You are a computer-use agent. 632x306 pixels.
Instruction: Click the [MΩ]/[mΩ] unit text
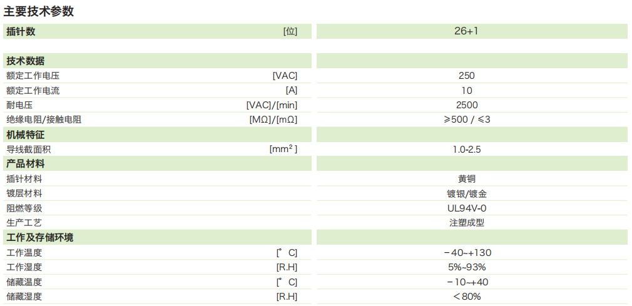pos(273,120)
